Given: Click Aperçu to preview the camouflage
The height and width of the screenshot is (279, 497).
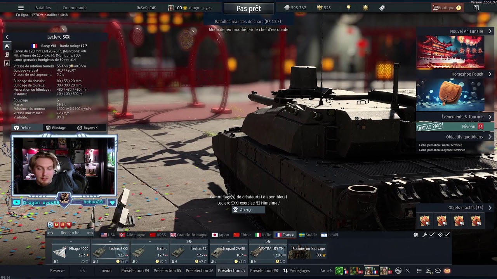Looking at the screenshot, I should pyautogui.click(x=248, y=210).
